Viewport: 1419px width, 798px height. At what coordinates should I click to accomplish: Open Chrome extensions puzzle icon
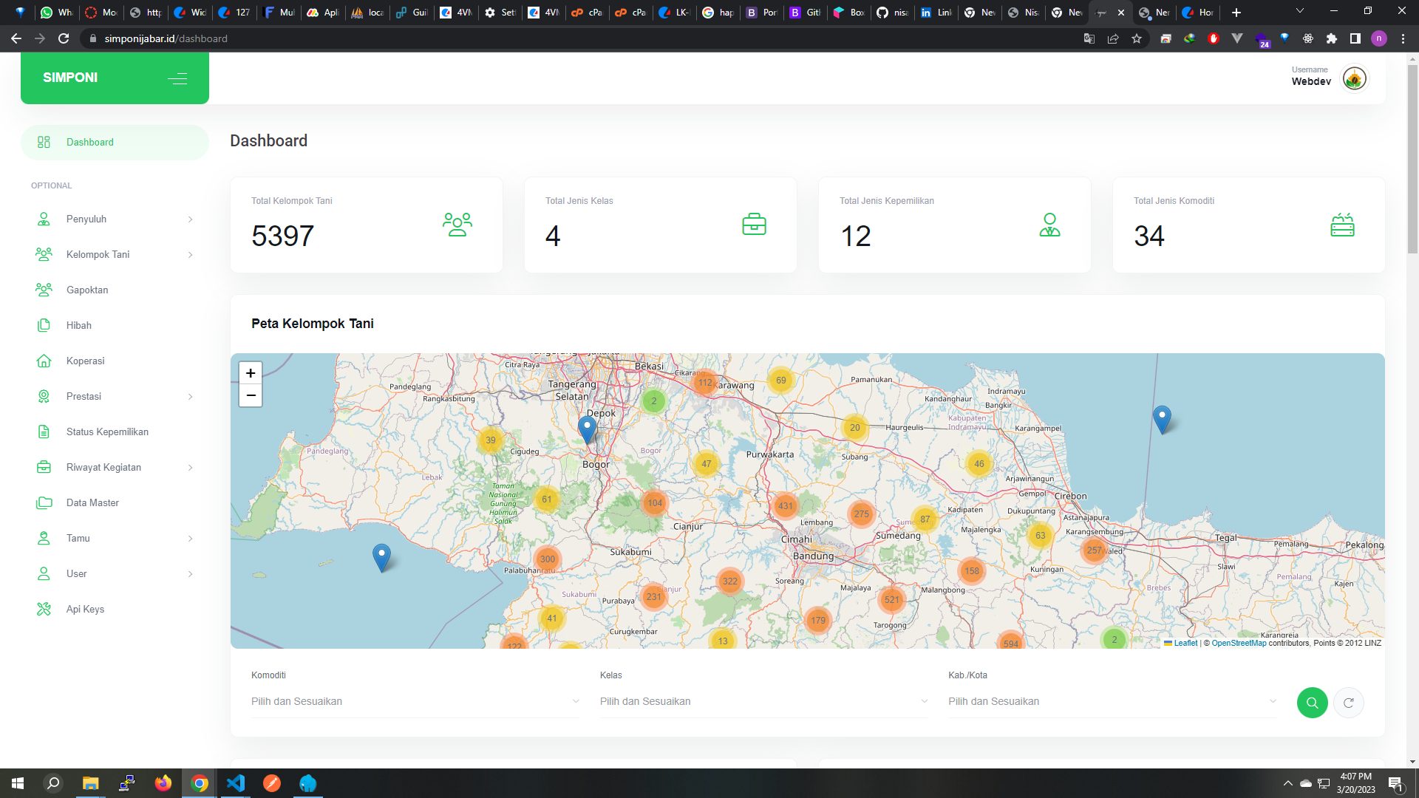click(x=1332, y=38)
